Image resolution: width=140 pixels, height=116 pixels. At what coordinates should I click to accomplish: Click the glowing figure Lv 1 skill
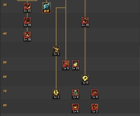(56, 94)
